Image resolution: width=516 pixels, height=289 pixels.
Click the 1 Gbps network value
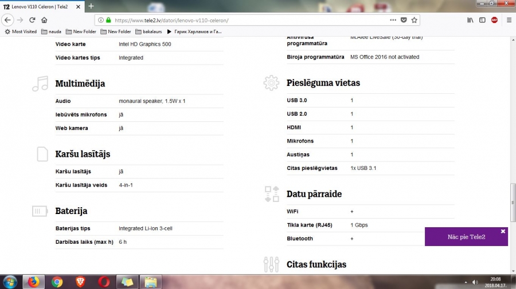click(359, 225)
